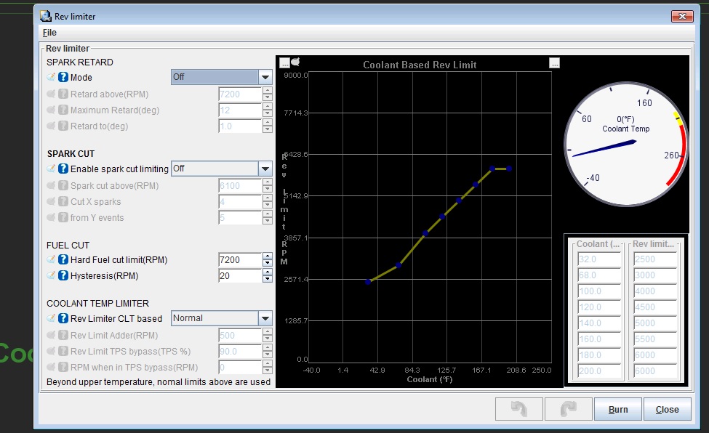709x433 pixels.
Task: Increase Hard Fuel cut limit with up arrow
Action: [268, 256]
